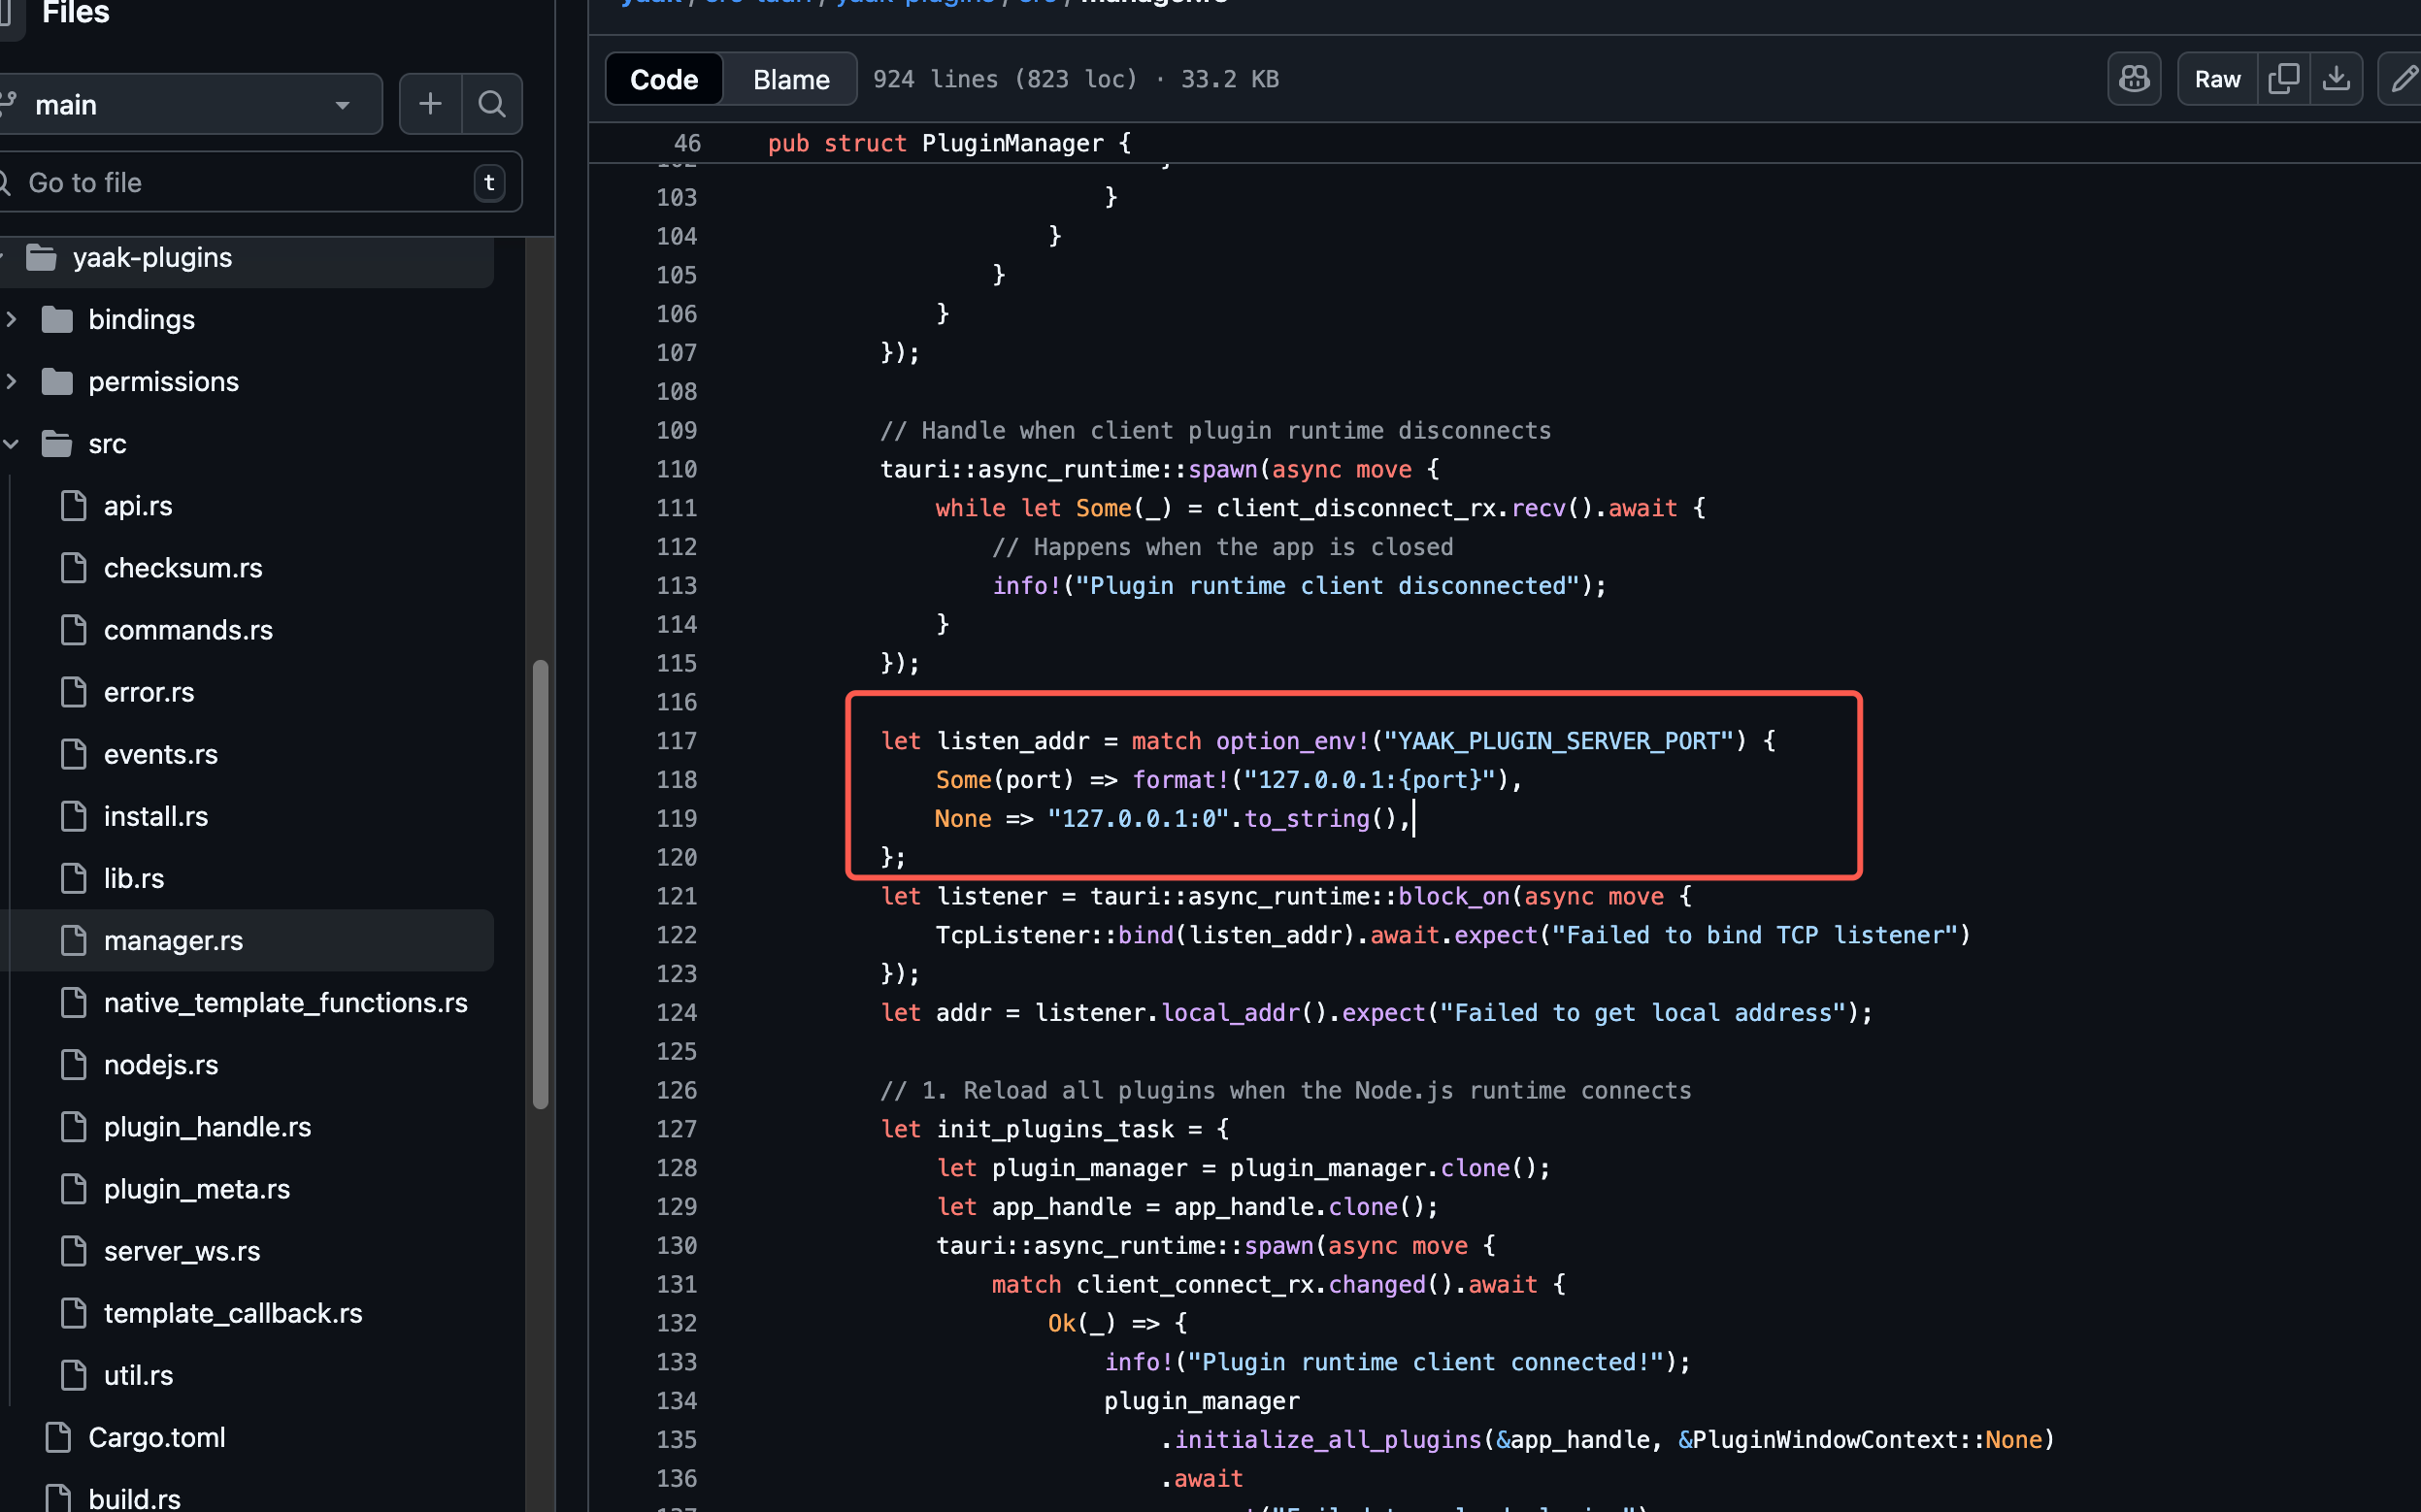Open Cargo.toml in file tree

(x=157, y=1437)
